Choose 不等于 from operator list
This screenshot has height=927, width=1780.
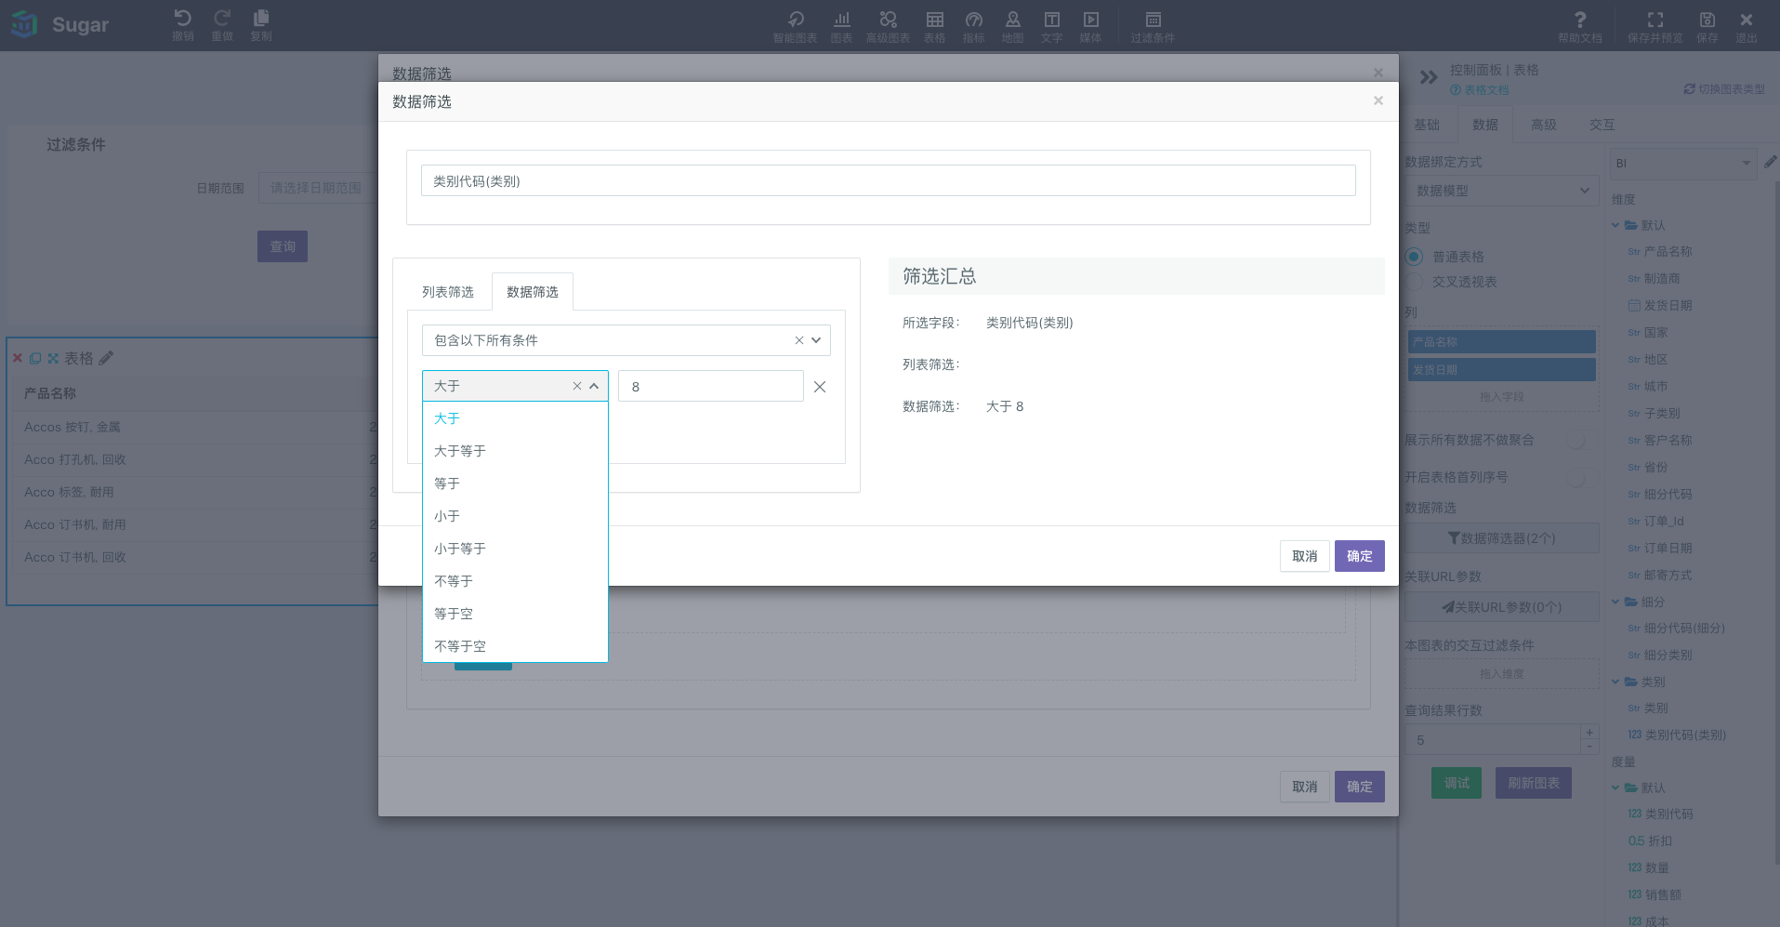516,581
